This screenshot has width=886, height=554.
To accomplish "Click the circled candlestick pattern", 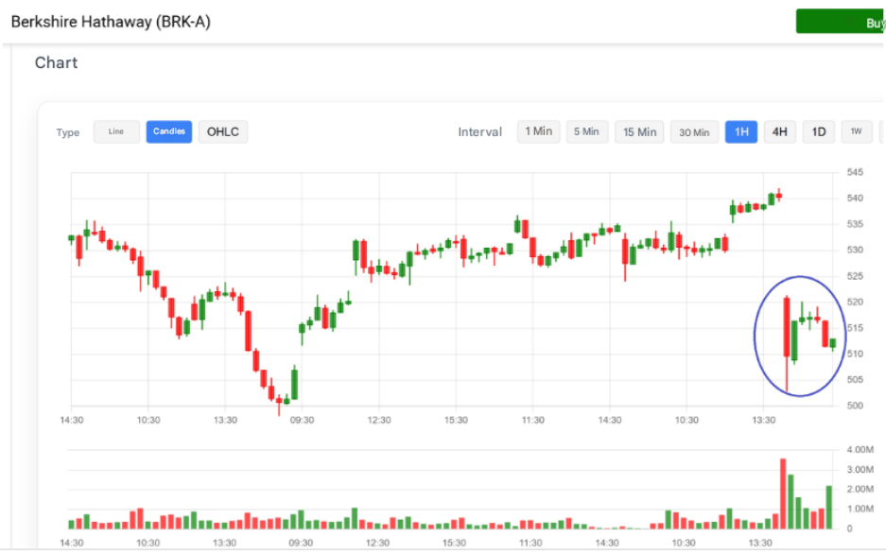I will tap(800, 336).
